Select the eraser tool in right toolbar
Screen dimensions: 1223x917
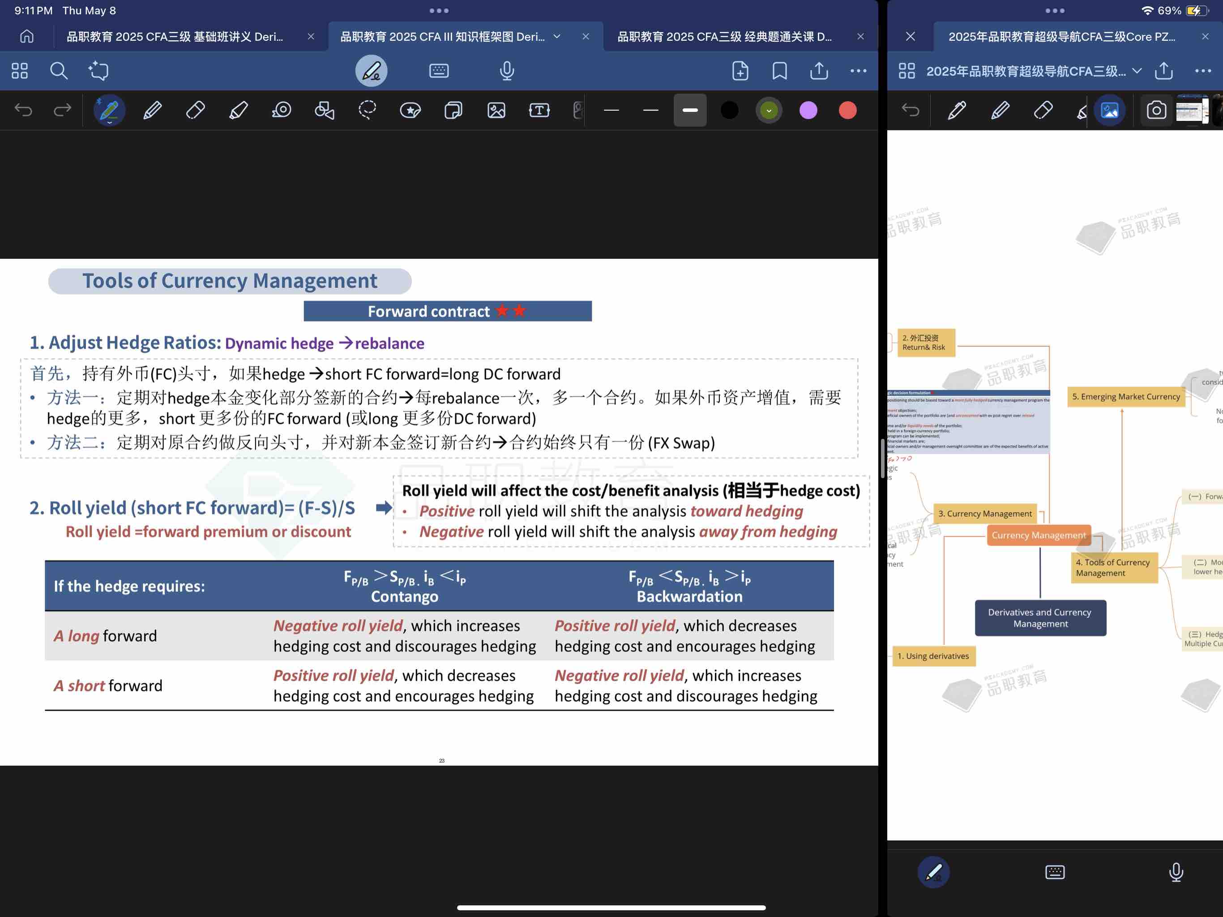coord(1043,110)
